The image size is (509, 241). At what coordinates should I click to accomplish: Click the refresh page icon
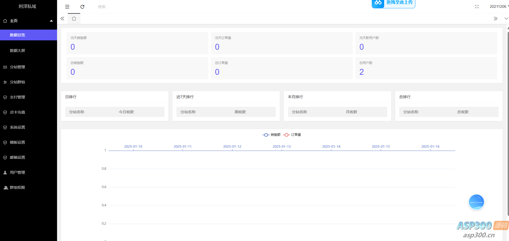(x=82, y=7)
